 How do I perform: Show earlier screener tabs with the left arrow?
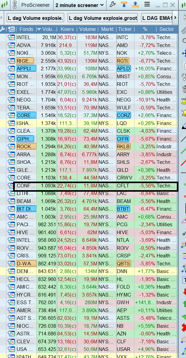[2, 18]
